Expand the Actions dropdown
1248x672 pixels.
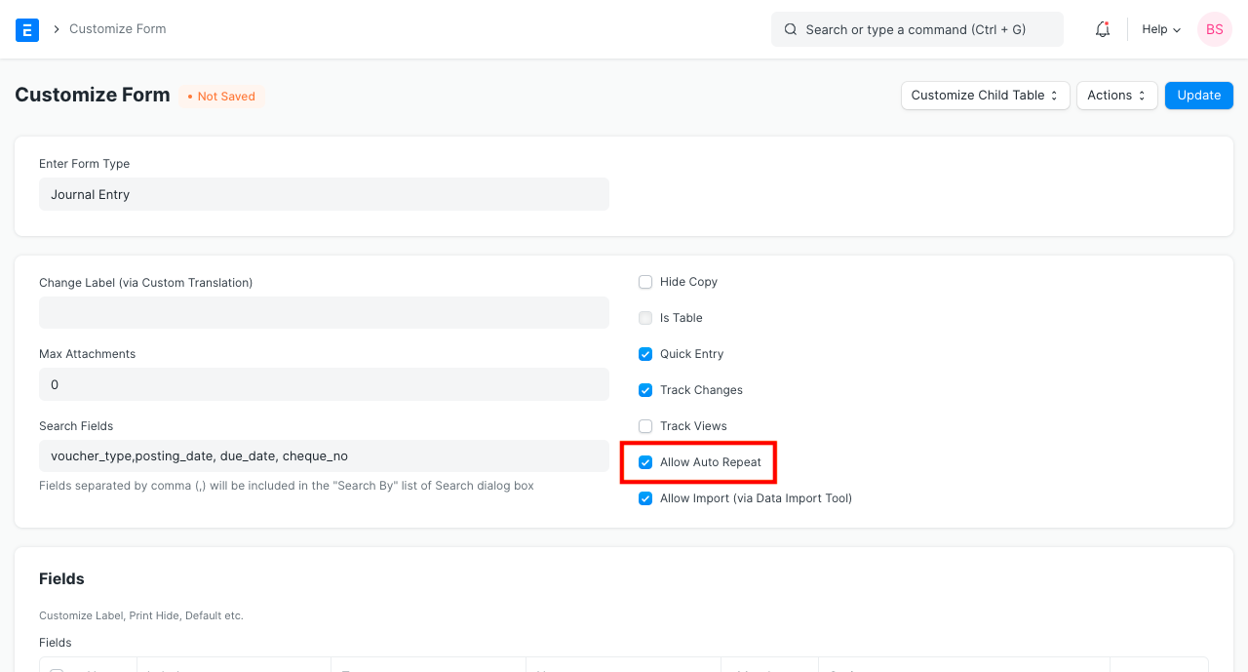click(1116, 95)
